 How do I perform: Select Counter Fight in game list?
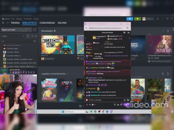click(12, 48)
